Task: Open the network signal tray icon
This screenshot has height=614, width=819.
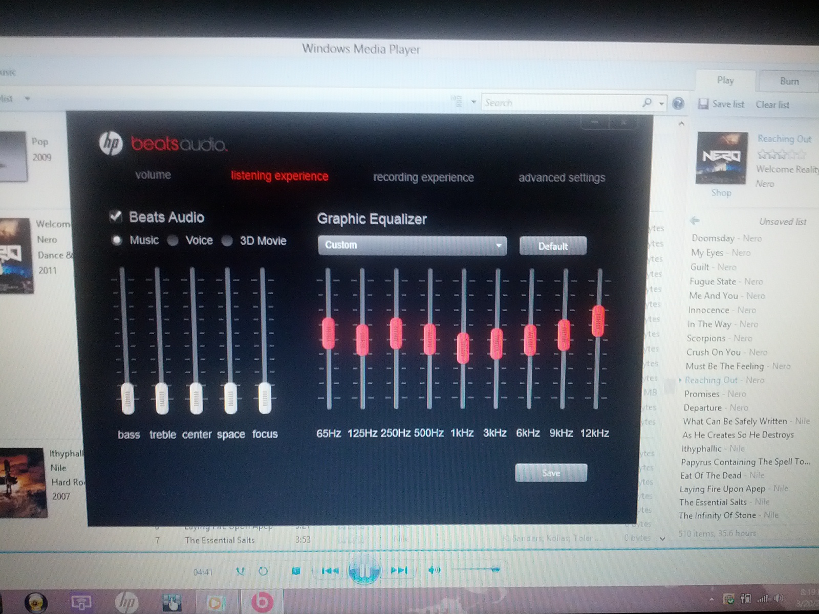Action: point(762,598)
